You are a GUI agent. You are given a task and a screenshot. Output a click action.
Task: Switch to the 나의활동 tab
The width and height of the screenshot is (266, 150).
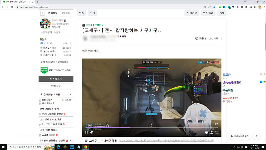(65, 13)
